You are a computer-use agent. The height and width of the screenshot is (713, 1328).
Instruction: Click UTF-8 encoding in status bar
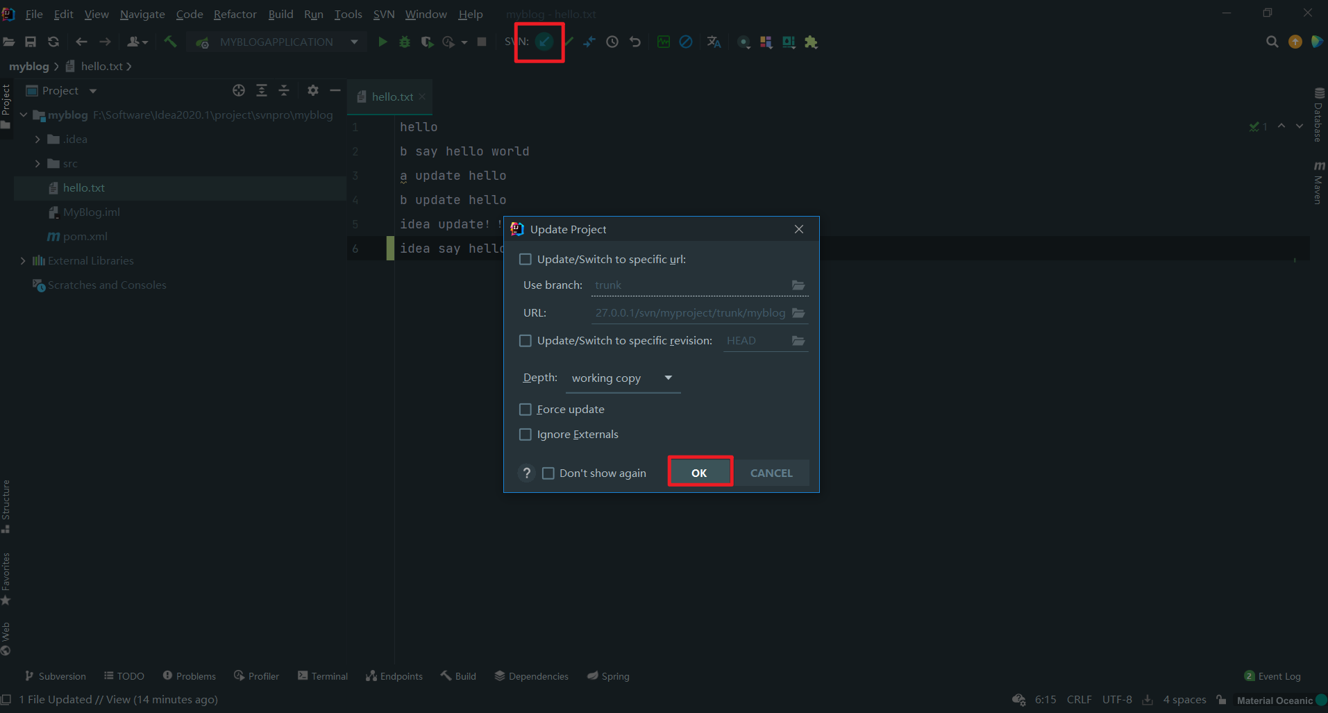click(1117, 699)
